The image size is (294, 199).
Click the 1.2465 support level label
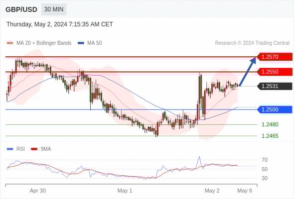point(270,136)
